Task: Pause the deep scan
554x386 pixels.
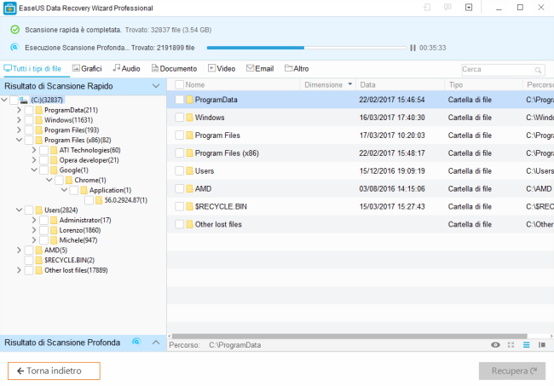Action: click(413, 48)
